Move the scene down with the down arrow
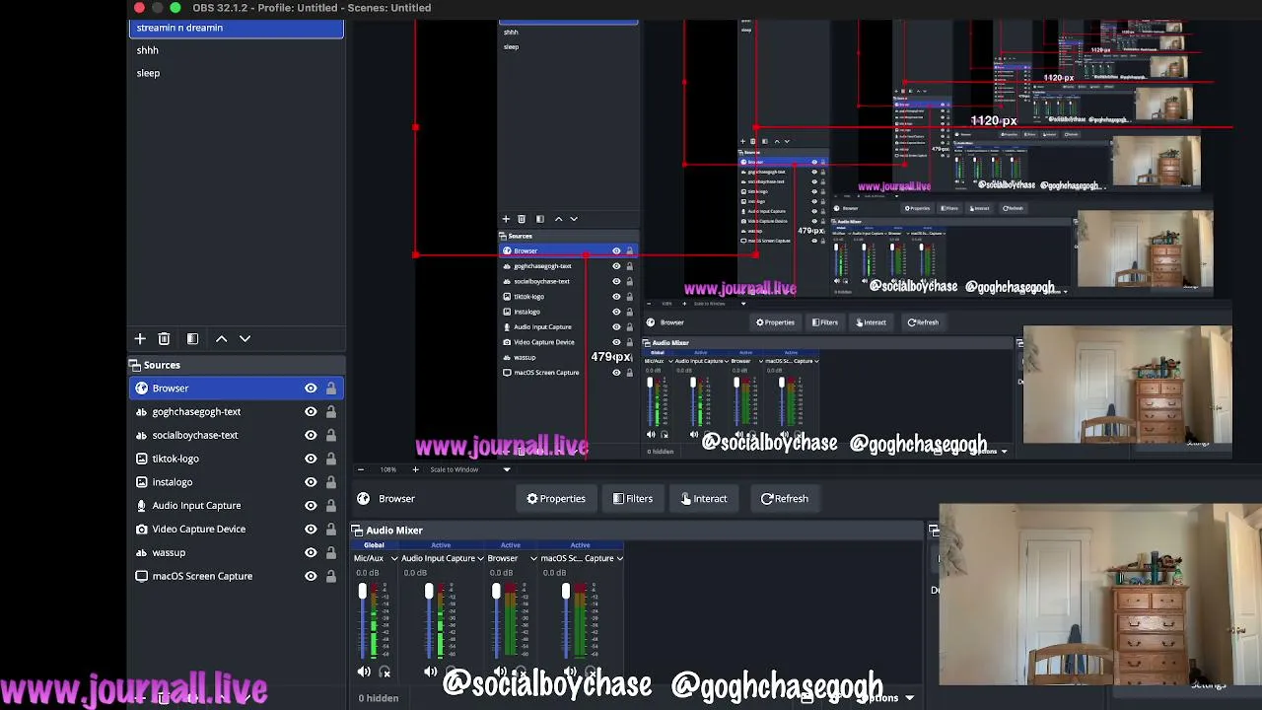1262x710 pixels. (245, 338)
